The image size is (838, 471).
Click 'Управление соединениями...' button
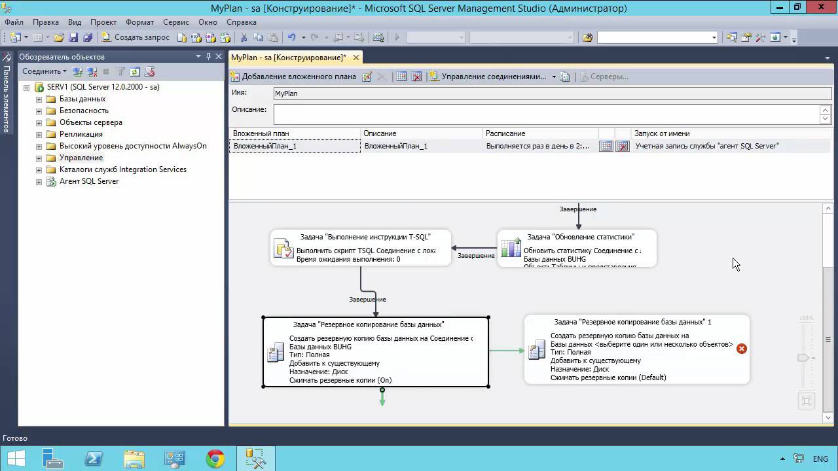pos(488,77)
